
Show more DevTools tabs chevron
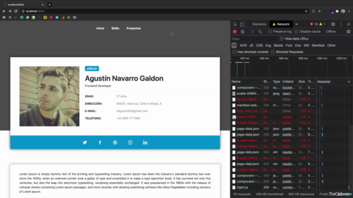coord(297,24)
